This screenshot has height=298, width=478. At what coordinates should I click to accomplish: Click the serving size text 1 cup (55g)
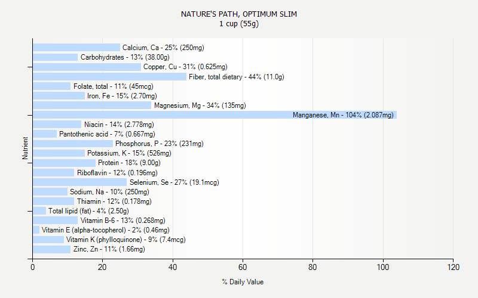coord(238,24)
